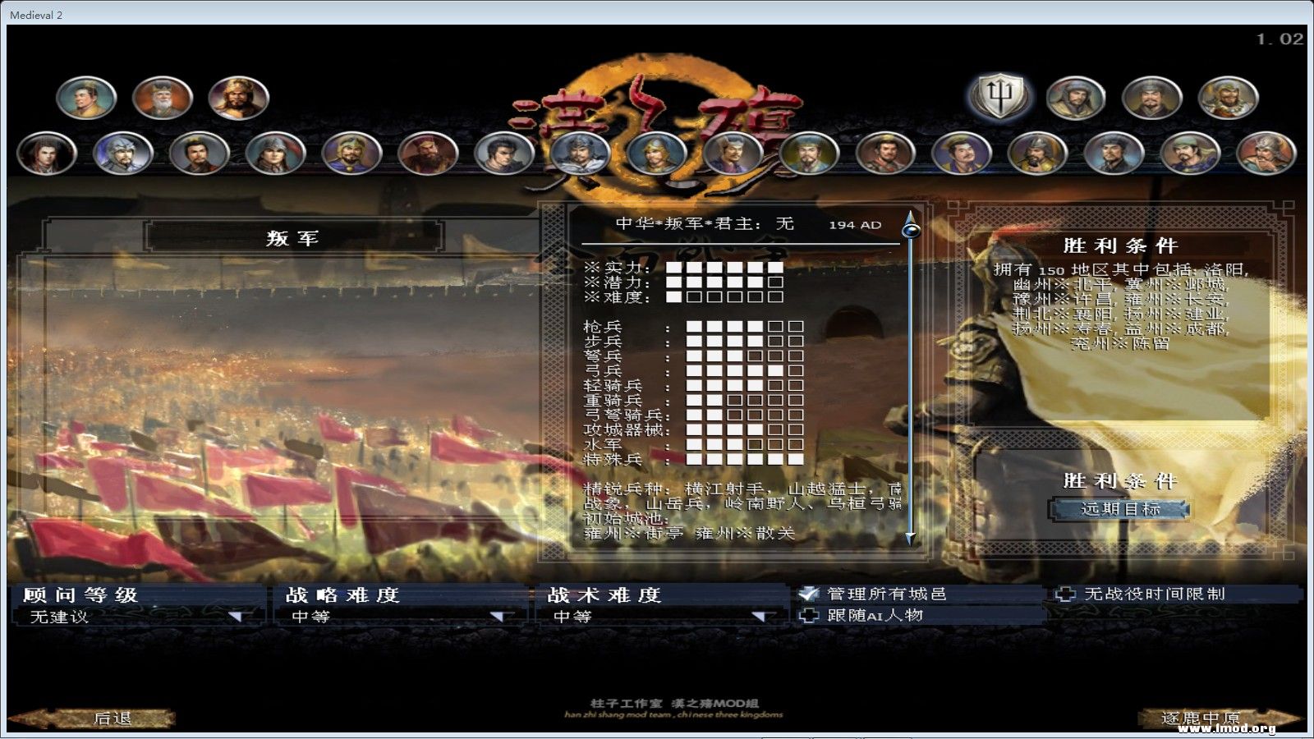
Task: Open the 战术难度 dropdown menu
Action: [x=760, y=616]
